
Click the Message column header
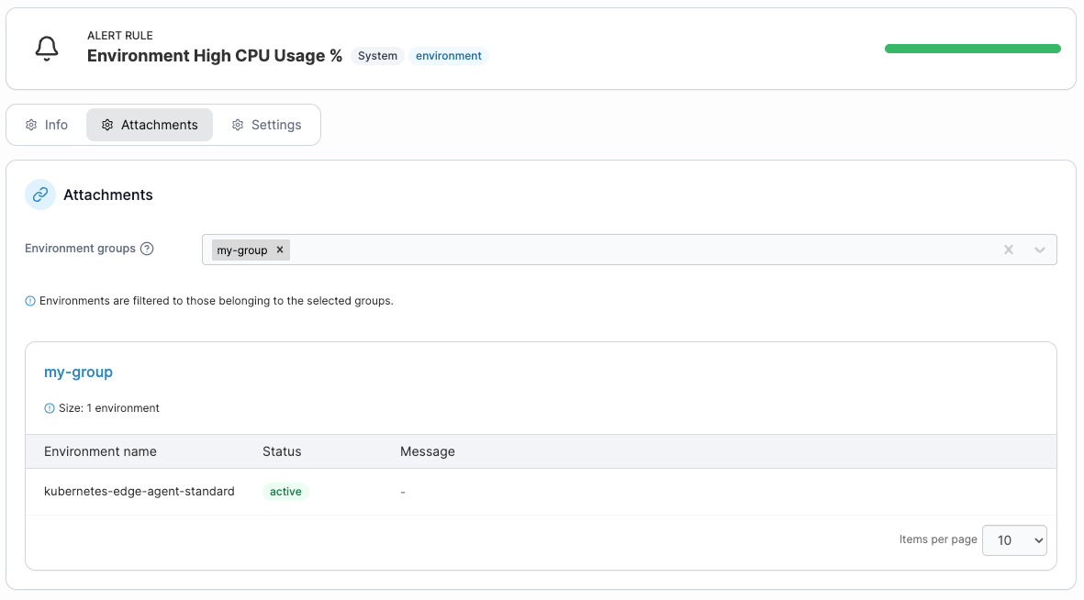tap(427, 451)
